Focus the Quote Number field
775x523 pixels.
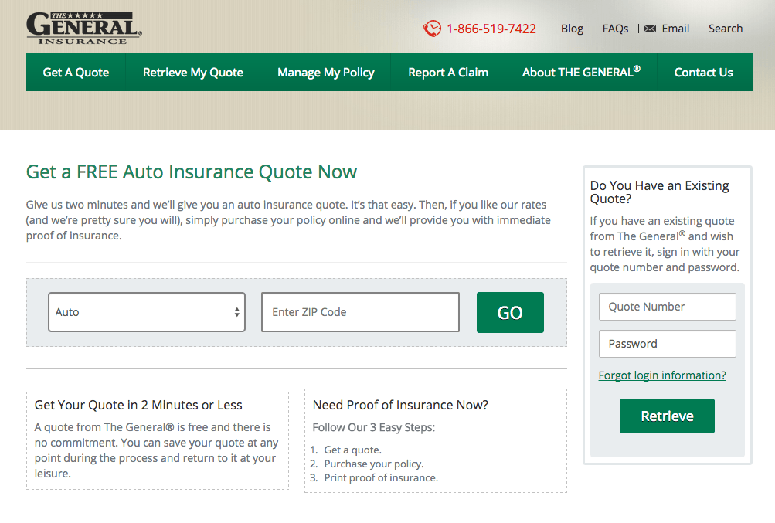pos(668,307)
